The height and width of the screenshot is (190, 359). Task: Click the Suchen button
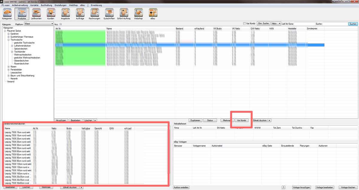353,24
